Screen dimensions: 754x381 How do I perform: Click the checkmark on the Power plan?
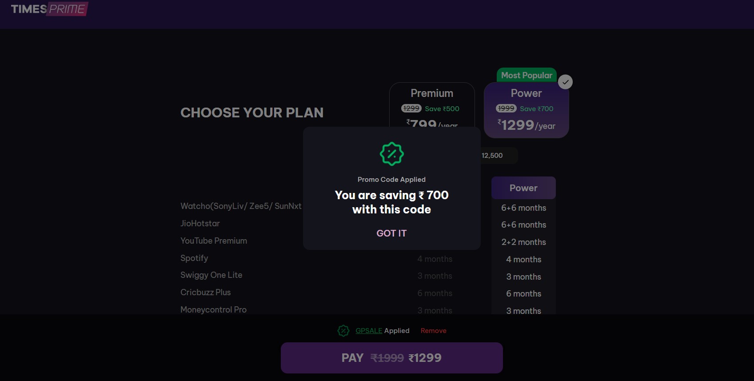(565, 82)
